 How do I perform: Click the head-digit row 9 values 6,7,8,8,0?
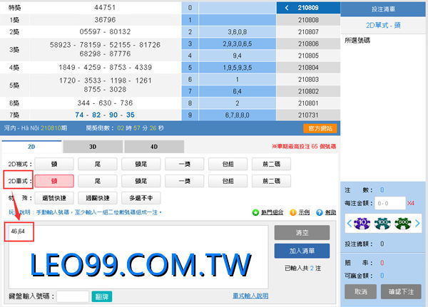click(x=238, y=115)
